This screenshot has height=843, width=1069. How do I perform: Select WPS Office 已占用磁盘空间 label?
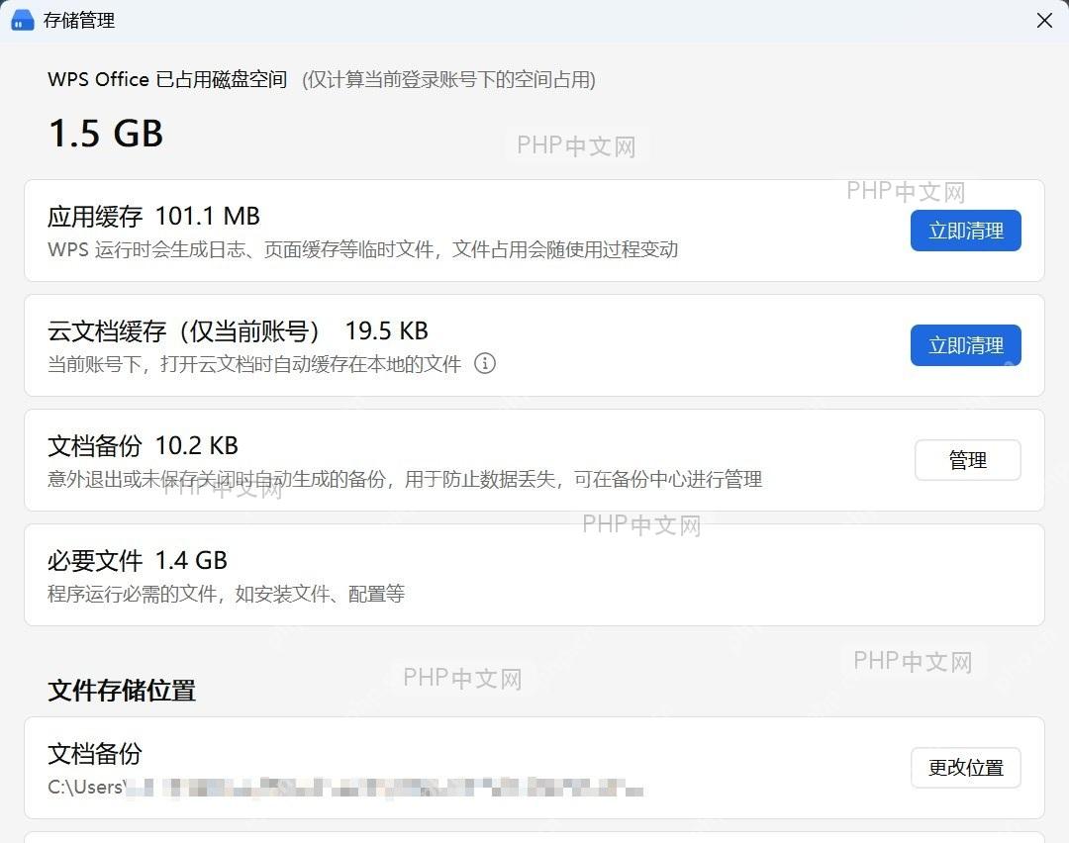click(167, 80)
